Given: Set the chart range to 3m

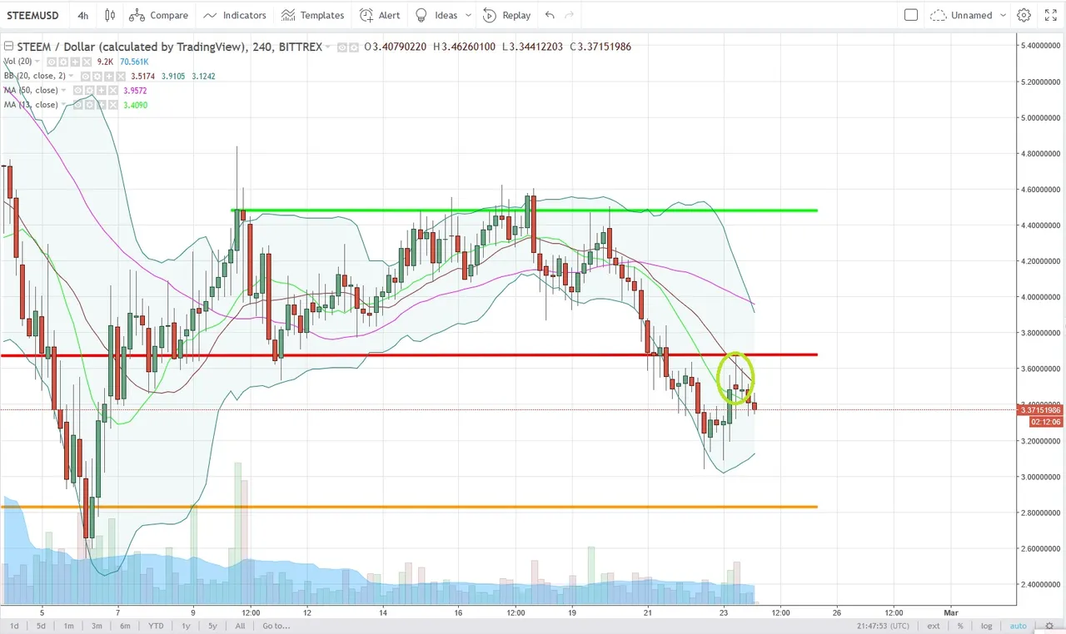Looking at the screenshot, I should (x=97, y=626).
